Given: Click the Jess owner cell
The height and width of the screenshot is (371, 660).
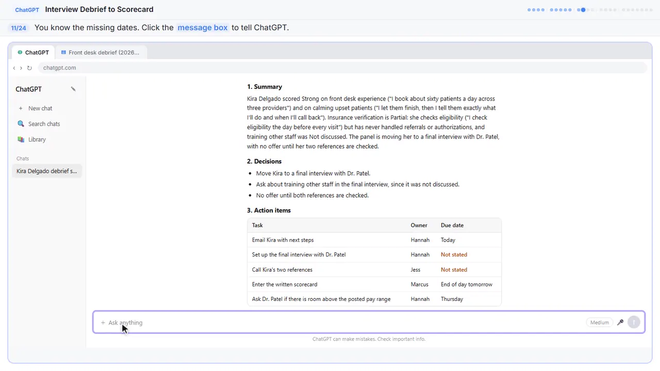Looking at the screenshot, I should coord(416,269).
